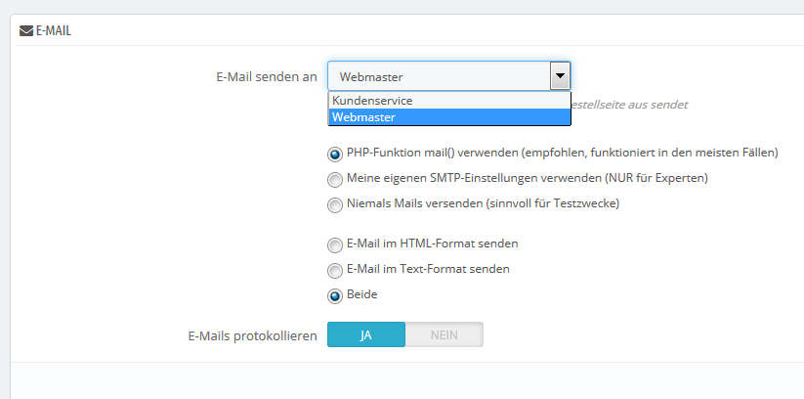The width and height of the screenshot is (804, 399).
Task: Select 'E-Mail im HTML-Format senden' radio button
Action: coord(335,244)
